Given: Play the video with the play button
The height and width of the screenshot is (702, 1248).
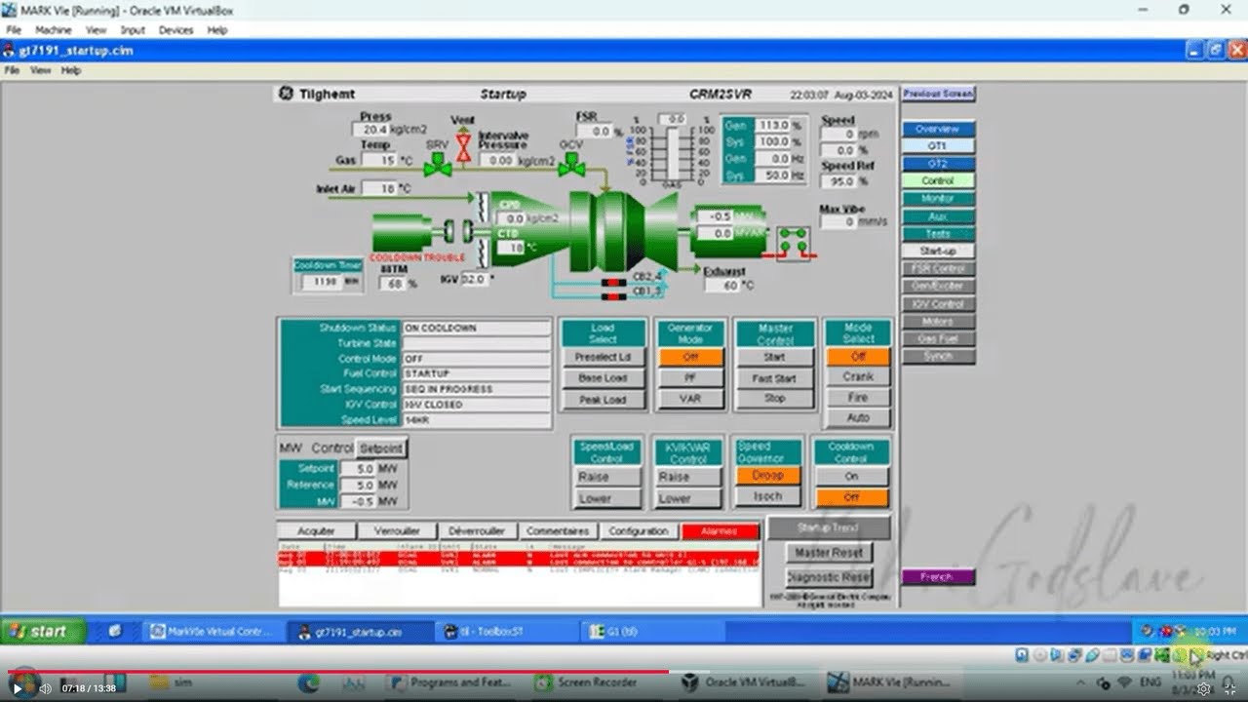Looking at the screenshot, I should (x=18, y=688).
